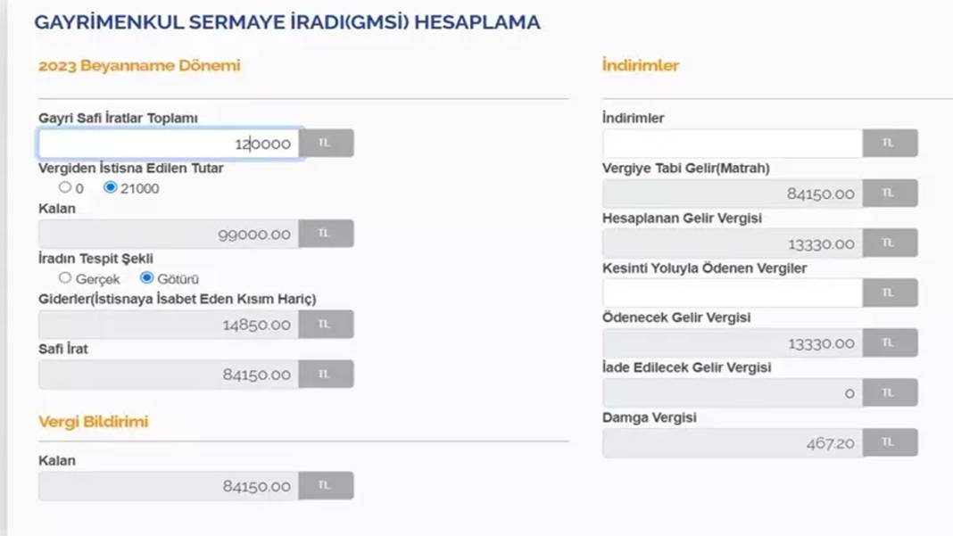
Task: Click the Vergiye Tabi Gelir(Matrah) label
Action: click(685, 169)
